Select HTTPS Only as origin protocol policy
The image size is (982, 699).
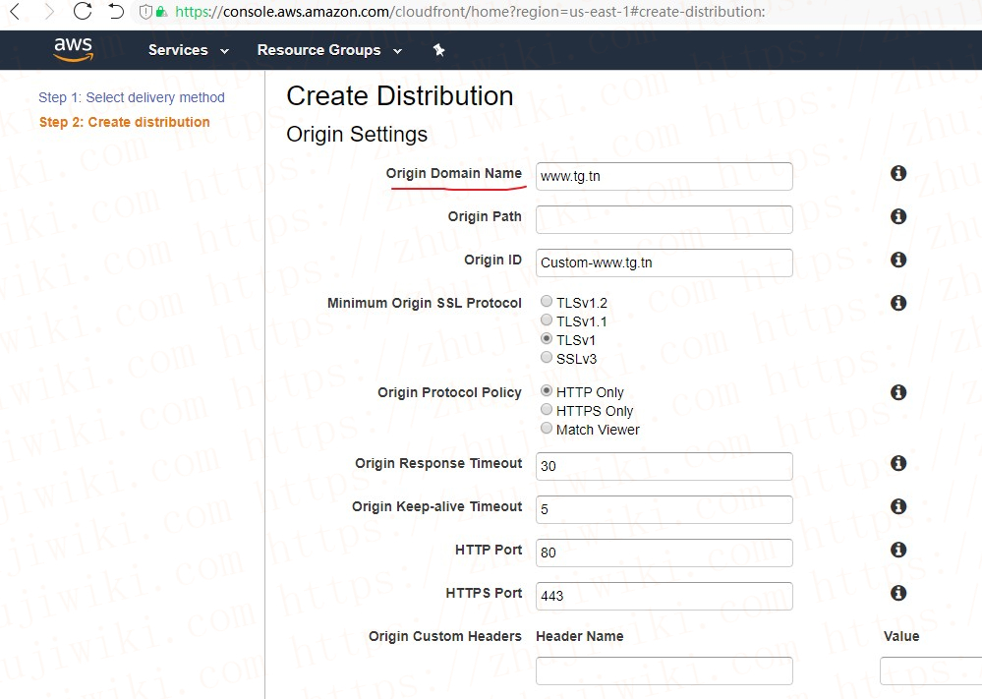[547, 411]
